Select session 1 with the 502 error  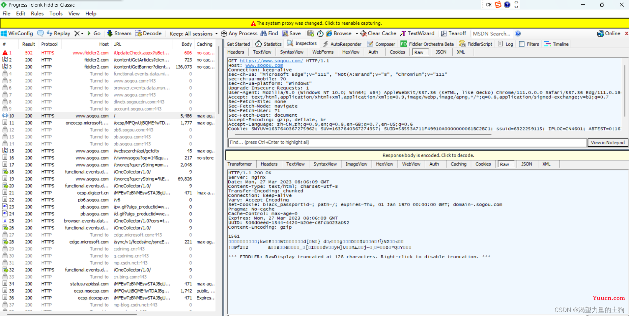[x=108, y=53]
